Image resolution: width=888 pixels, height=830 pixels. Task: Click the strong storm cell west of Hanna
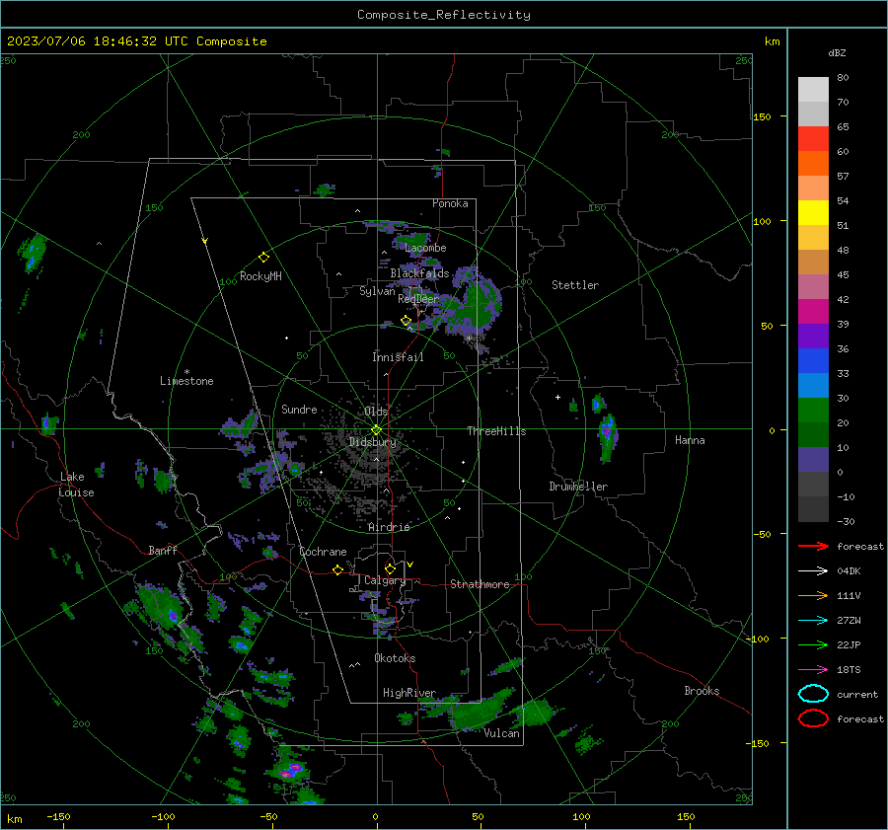(607, 433)
